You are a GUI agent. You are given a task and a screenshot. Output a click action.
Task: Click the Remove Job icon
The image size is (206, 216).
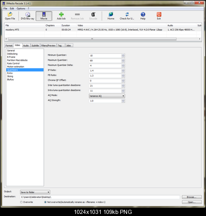pyautogui.click(x=77, y=16)
